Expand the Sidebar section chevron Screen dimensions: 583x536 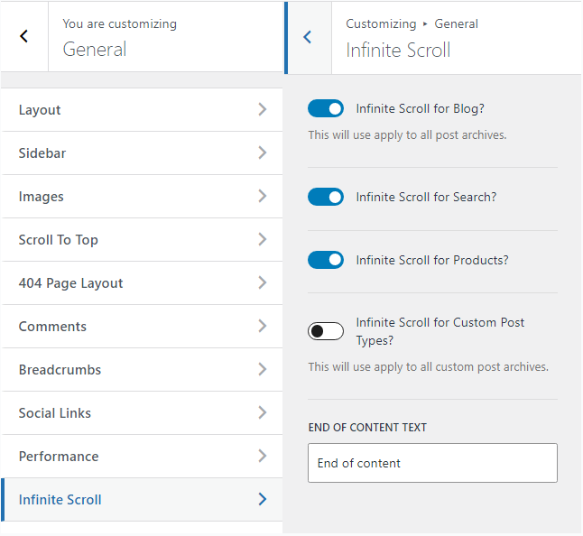click(262, 153)
